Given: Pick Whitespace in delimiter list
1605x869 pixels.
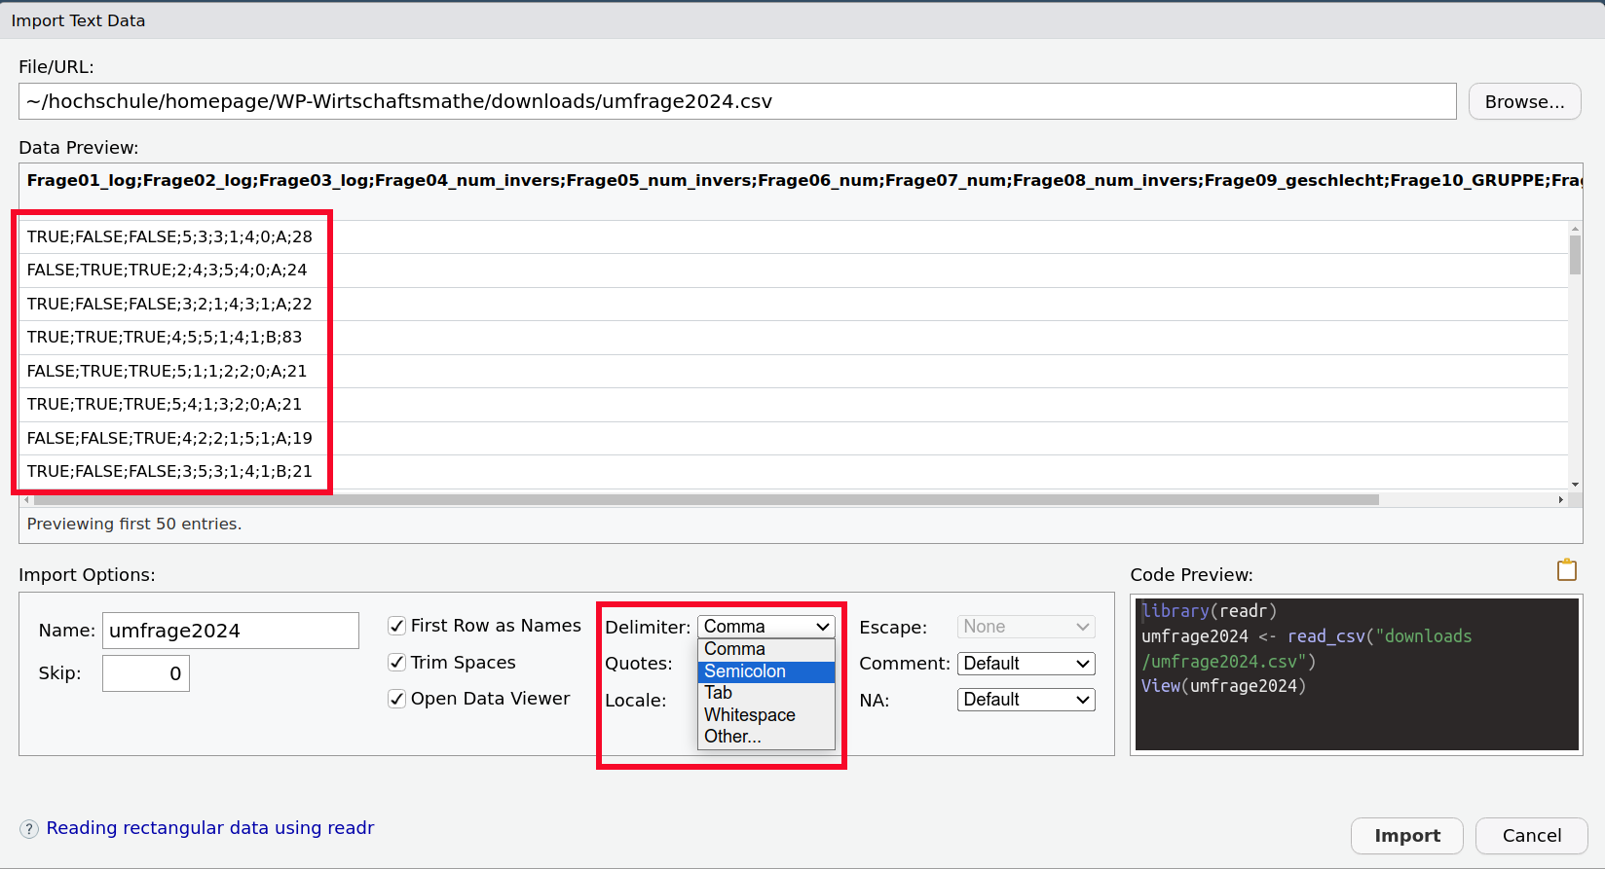Looking at the screenshot, I should (765, 715).
